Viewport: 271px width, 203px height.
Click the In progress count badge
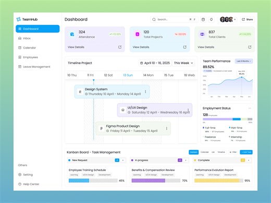coord(180,160)
